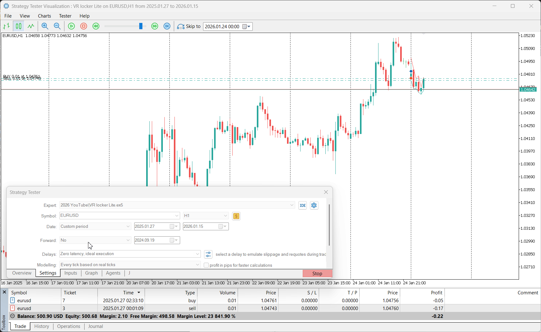Open the Tester menu
The image size is (541, 332).
tap(65, 16)
